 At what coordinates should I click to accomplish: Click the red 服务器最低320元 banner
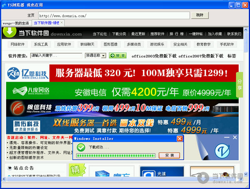click(x=144, y=73)
